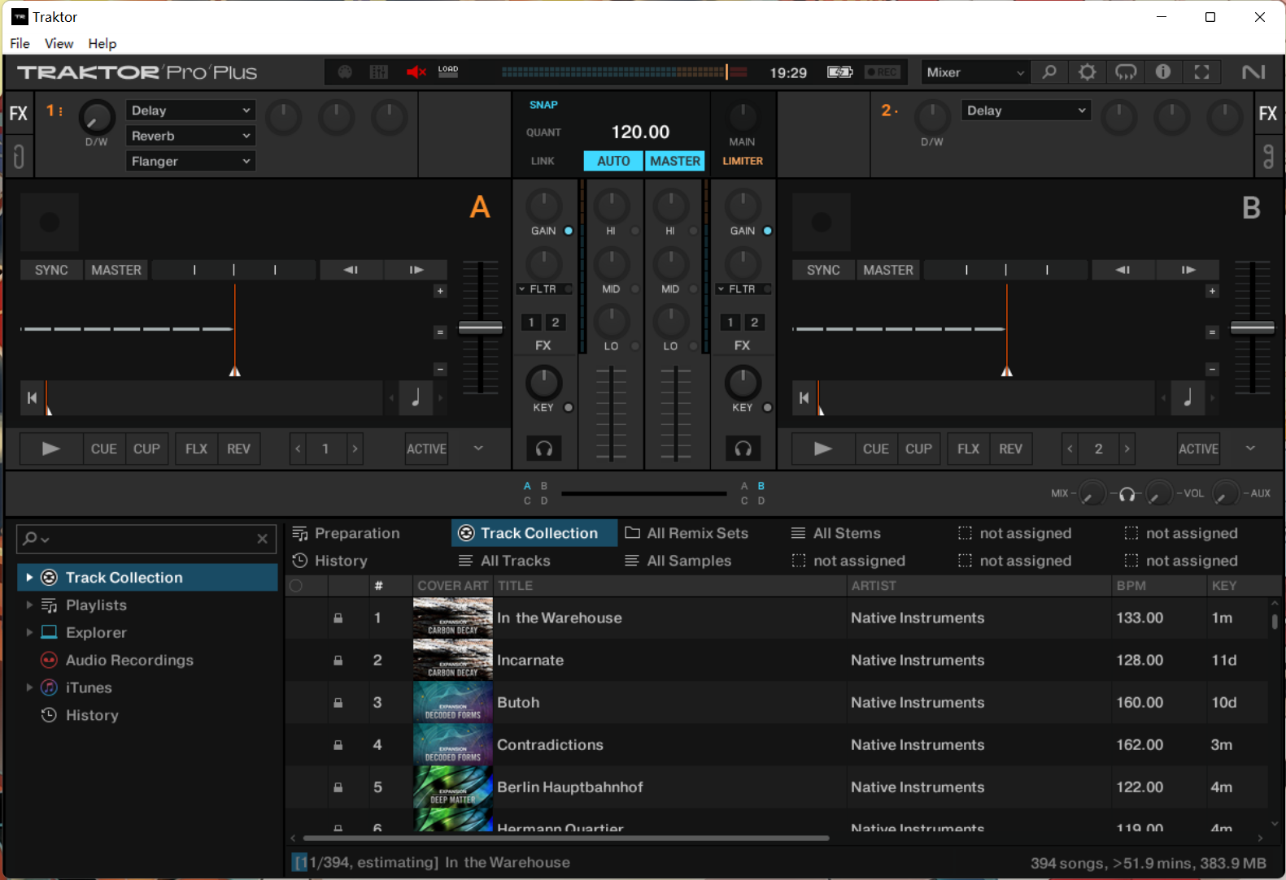Click Deck A waveform zoom minus button
Viewport: 1286px width, 880px height.
[x=440, y=369]
